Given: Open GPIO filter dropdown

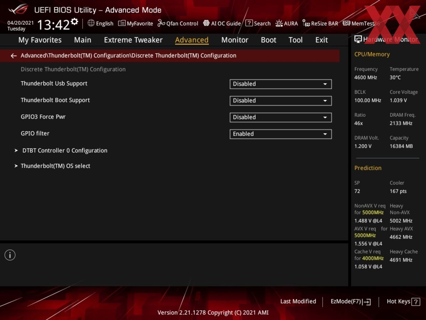Looking at the screenshot, I should [x=281, y=134].
